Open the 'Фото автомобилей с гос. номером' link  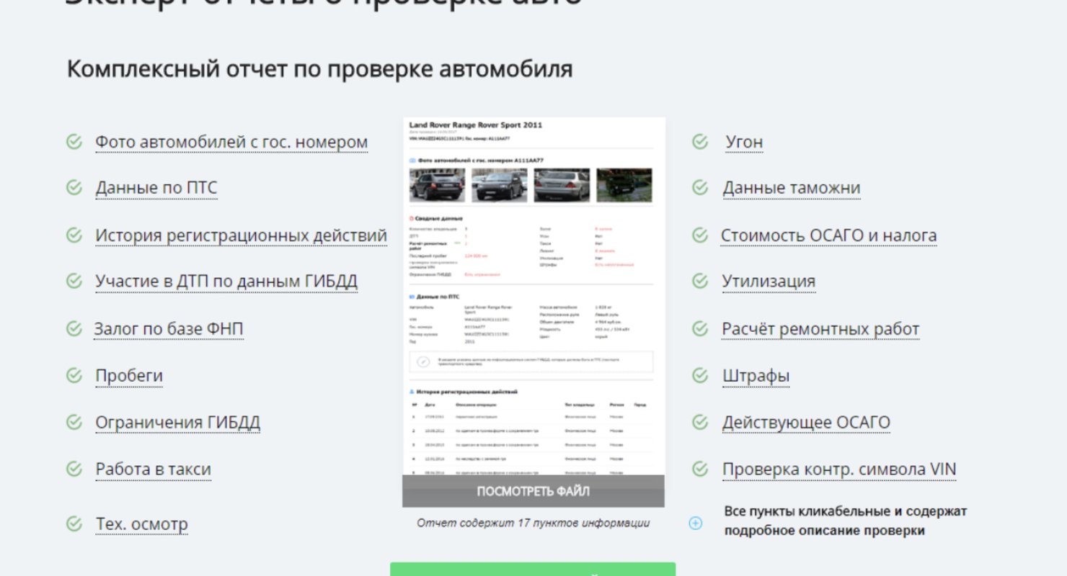pos(231,142)
